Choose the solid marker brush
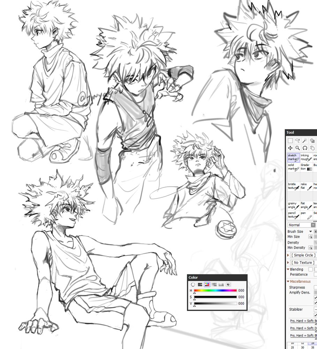Viewport: 317px width, 349px height. pos(293,167)
